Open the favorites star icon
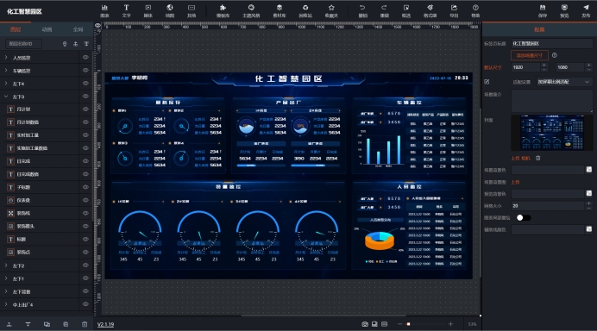The image size is (597, 331). point(331,10)
